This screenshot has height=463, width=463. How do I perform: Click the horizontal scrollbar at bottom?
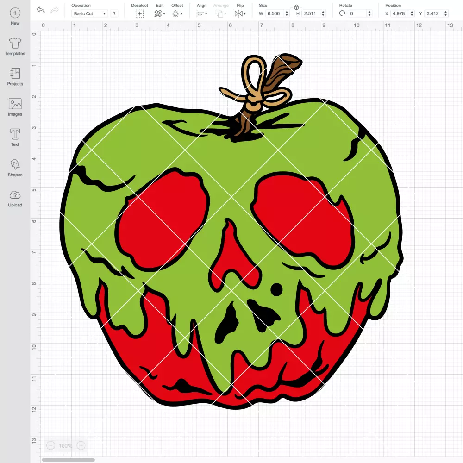[68, 460]
